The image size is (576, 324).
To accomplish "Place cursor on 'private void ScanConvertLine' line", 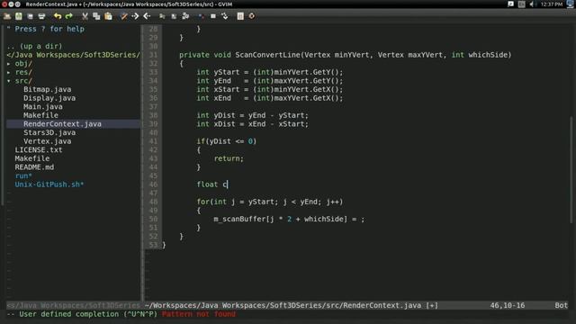I will (346, 55).
